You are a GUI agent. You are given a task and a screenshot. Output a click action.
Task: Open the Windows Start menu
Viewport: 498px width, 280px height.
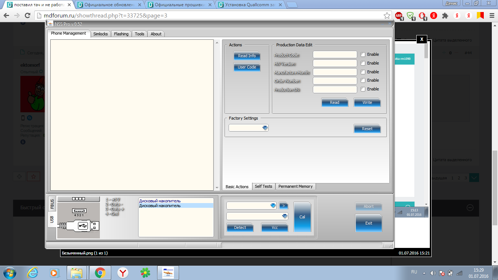pos(9,272)
